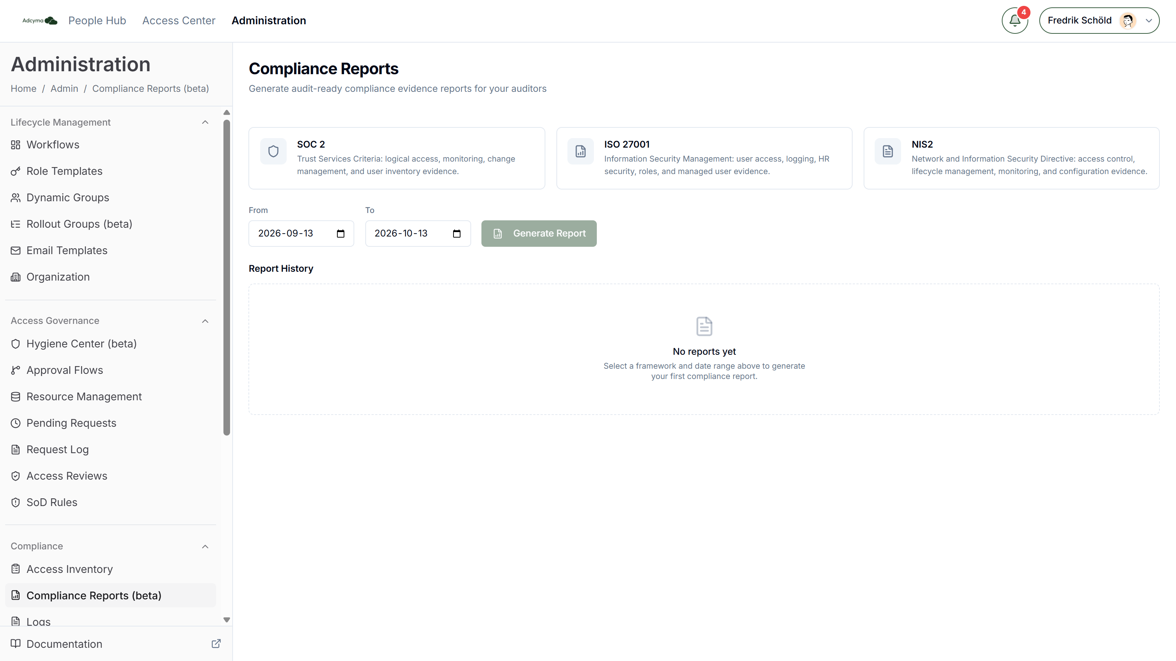
Task: Open Access Reviews
Action: 111,476
